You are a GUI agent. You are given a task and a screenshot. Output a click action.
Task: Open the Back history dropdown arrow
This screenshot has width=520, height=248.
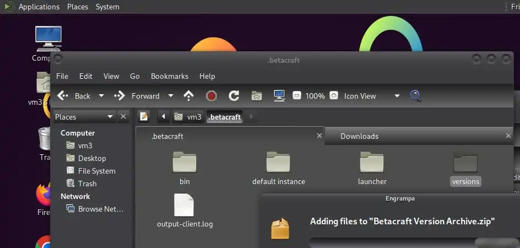coord(101,96)
